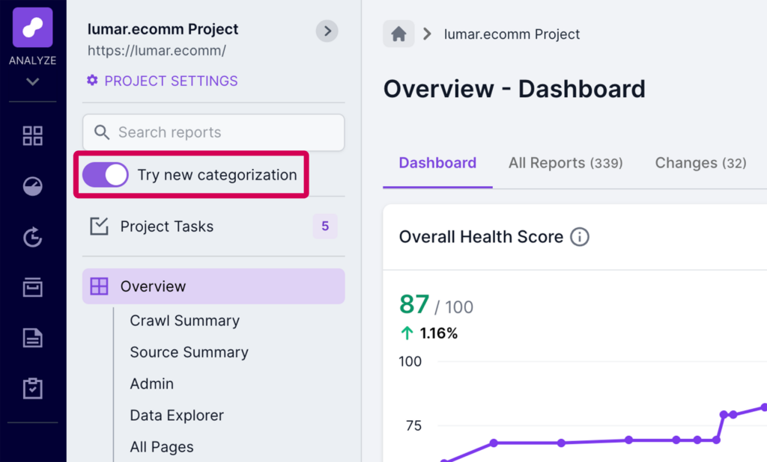This screenshot has width=767, height=462.
Task: Expand the lumar.ecomm Project arrow button
Action: 327,31
